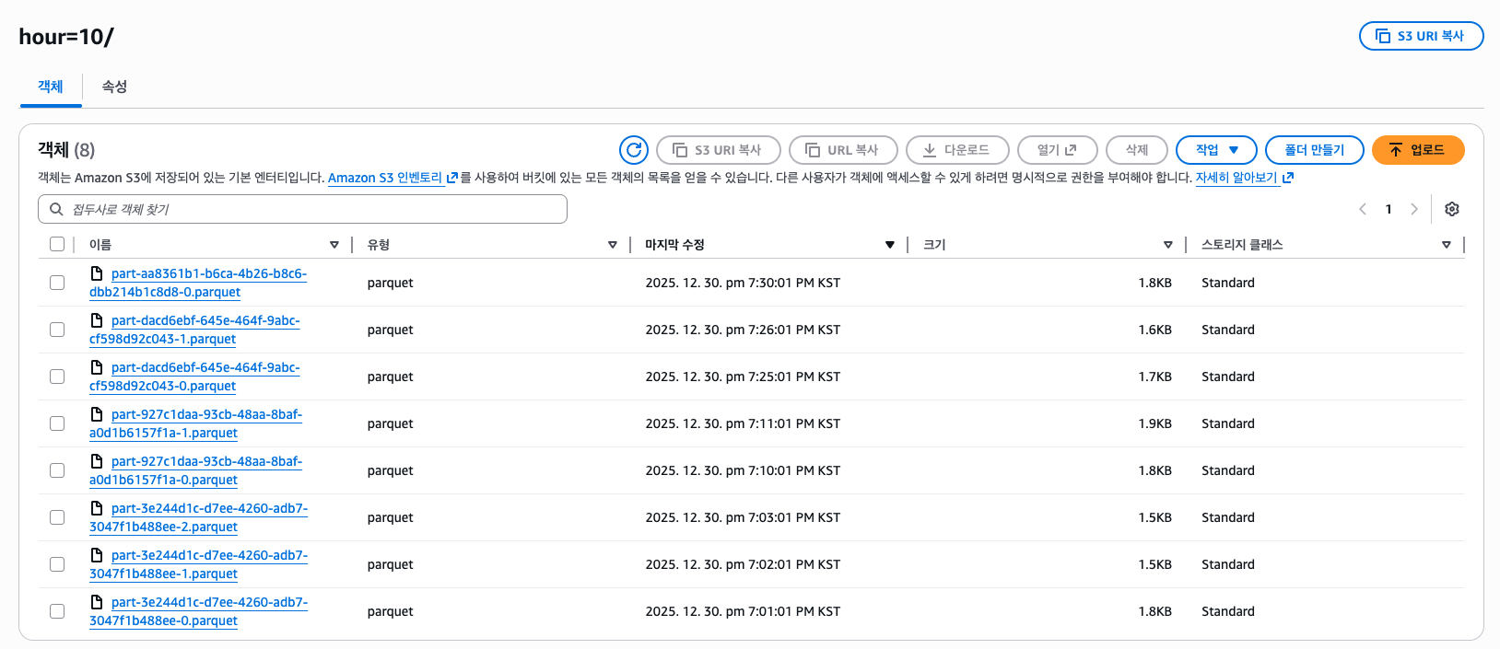Click the magnifier icon in search box
This screenshot has height=649, width=1500.
(x=56, y=210)
